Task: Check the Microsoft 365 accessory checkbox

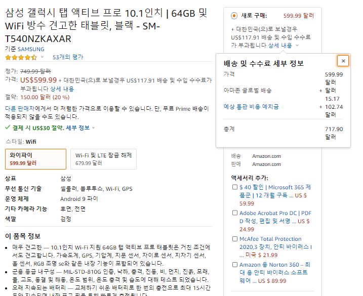Action: (235, 187)
